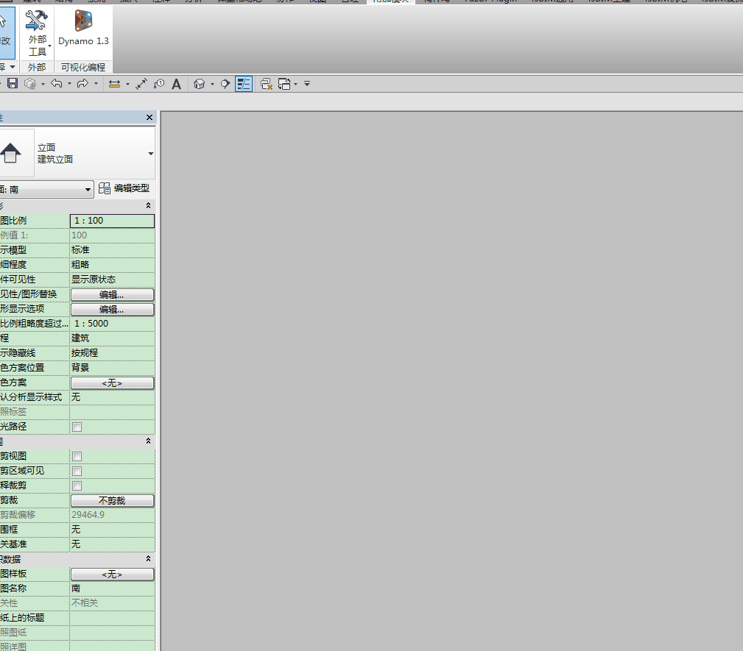Open the Undo history dropdown arrow
The image size is (743, 651).
[70, 84]
